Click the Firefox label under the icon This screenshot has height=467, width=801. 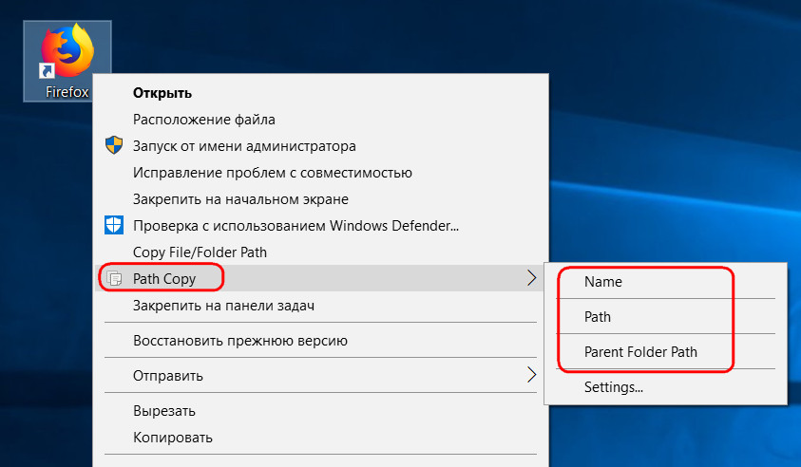pyautogui.click(x=67, y=92)
